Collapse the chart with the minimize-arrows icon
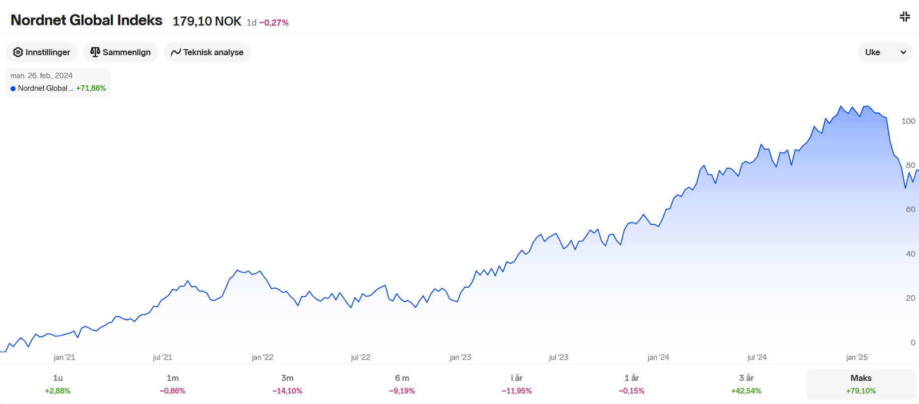Image resolution: width=919 pixels, height=404 pixels. click(904, 17)
